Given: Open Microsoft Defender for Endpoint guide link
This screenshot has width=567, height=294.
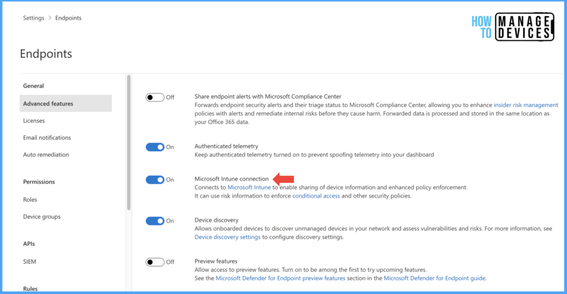Looking at the screenshot, I should (x=434, y=278).
